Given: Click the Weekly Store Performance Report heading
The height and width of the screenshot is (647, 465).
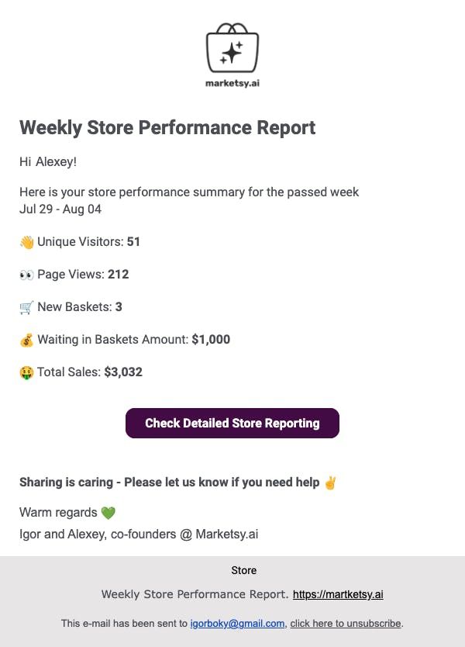Looking at the screenshot, I should (x=167, y=127).
